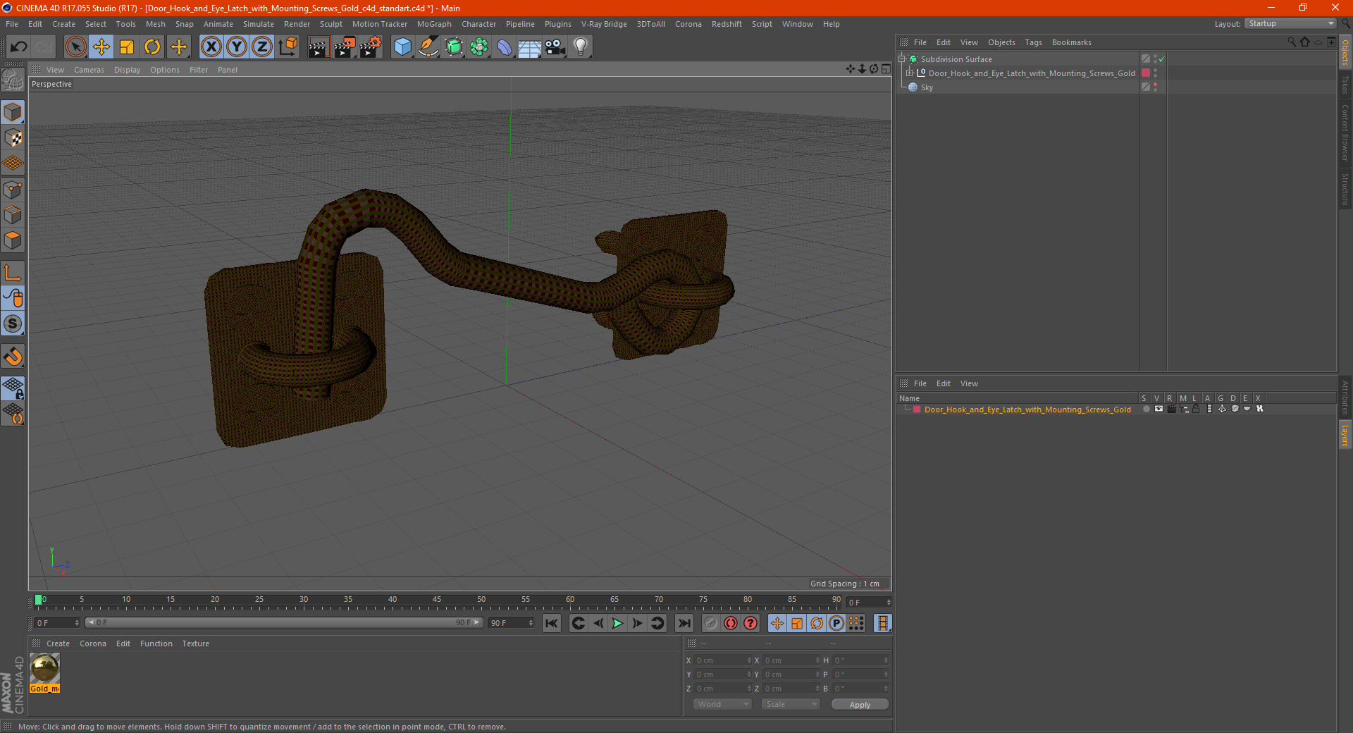Toggle Sky object visibility dots

tap(1156, 87)
